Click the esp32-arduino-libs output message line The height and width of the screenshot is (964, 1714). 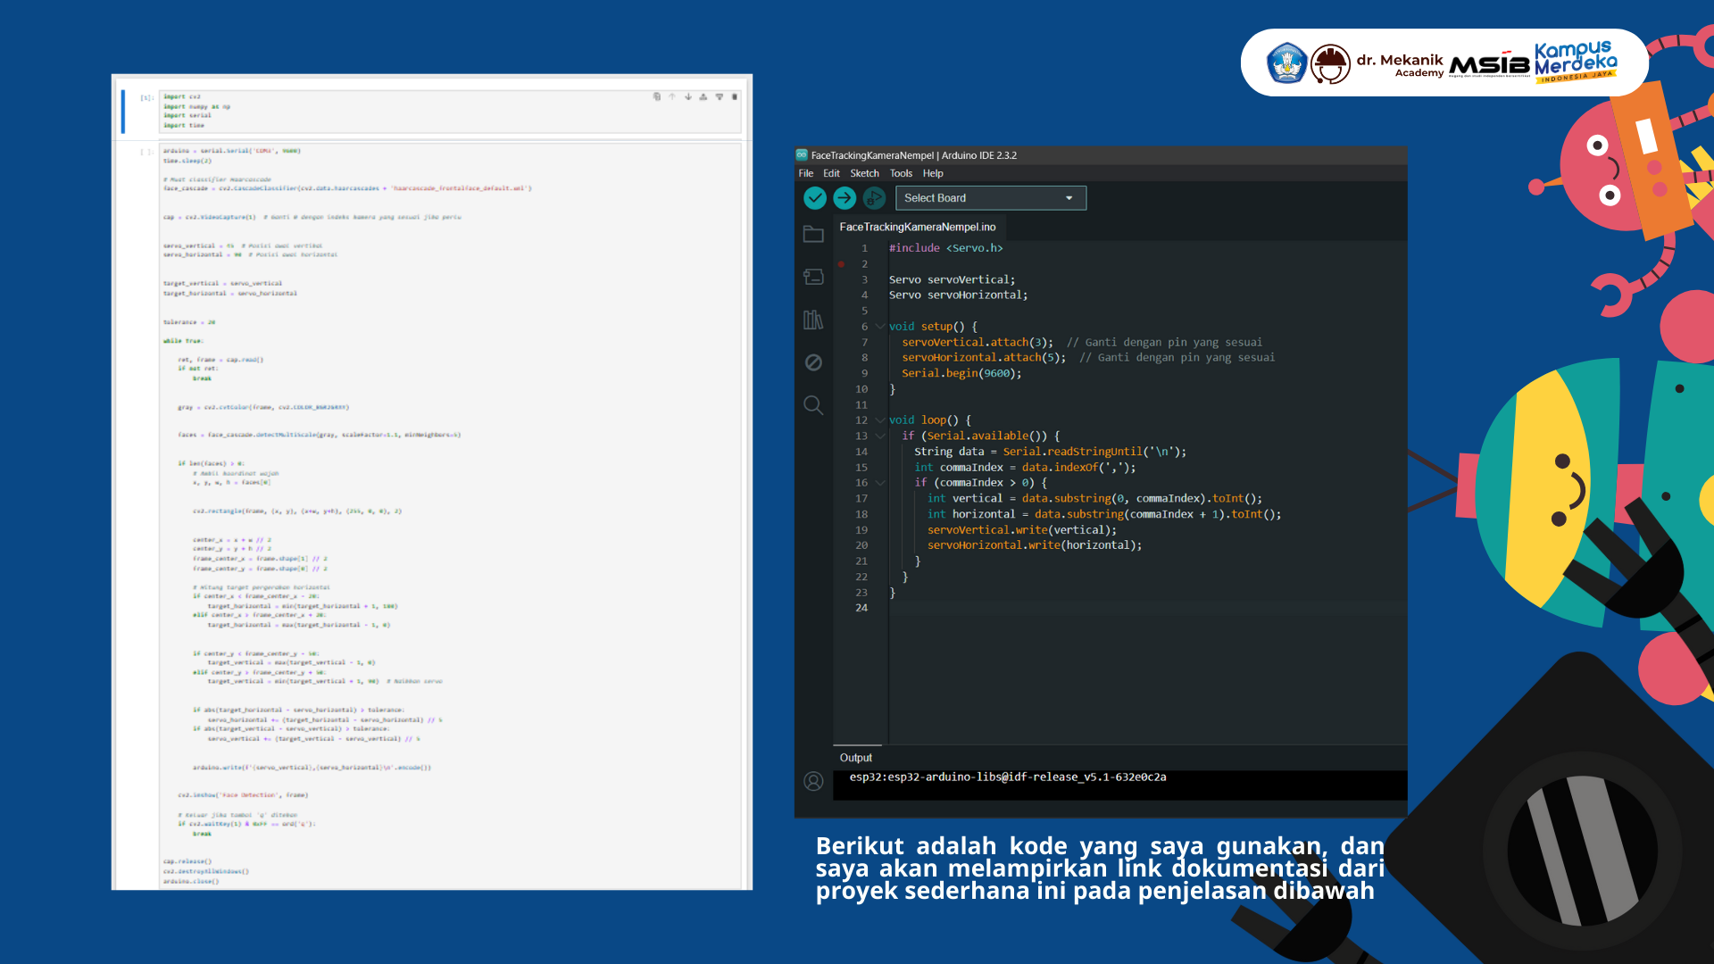tap(1008, 777)
